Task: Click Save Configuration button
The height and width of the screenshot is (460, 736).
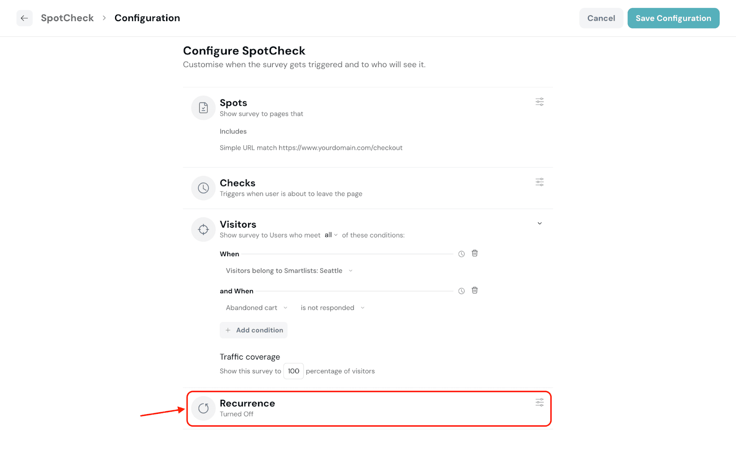Action: click(673, 18)
